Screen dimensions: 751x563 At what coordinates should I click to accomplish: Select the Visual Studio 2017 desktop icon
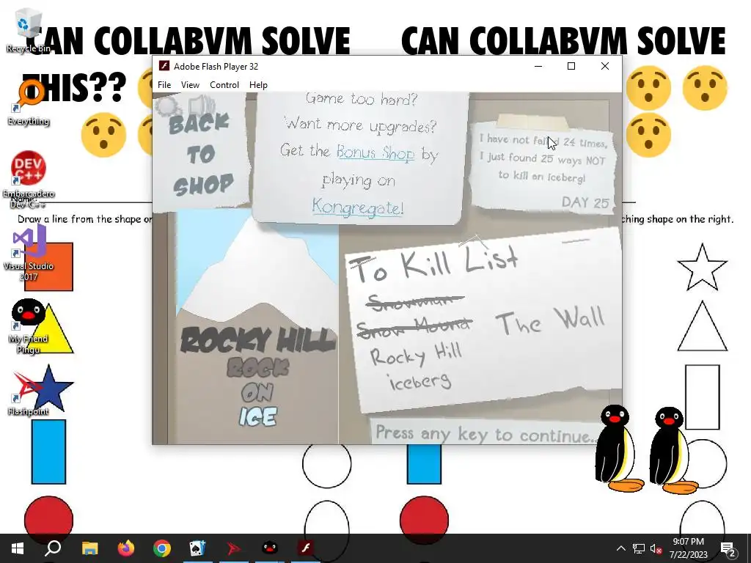pyautogui.click(x=29, y=253)
